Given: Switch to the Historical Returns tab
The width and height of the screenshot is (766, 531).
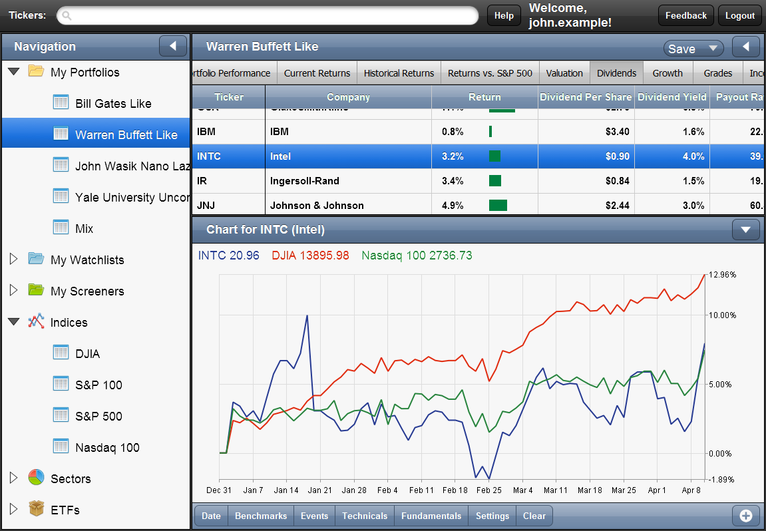Looking at the screenshot, I should tap(399, 73).
